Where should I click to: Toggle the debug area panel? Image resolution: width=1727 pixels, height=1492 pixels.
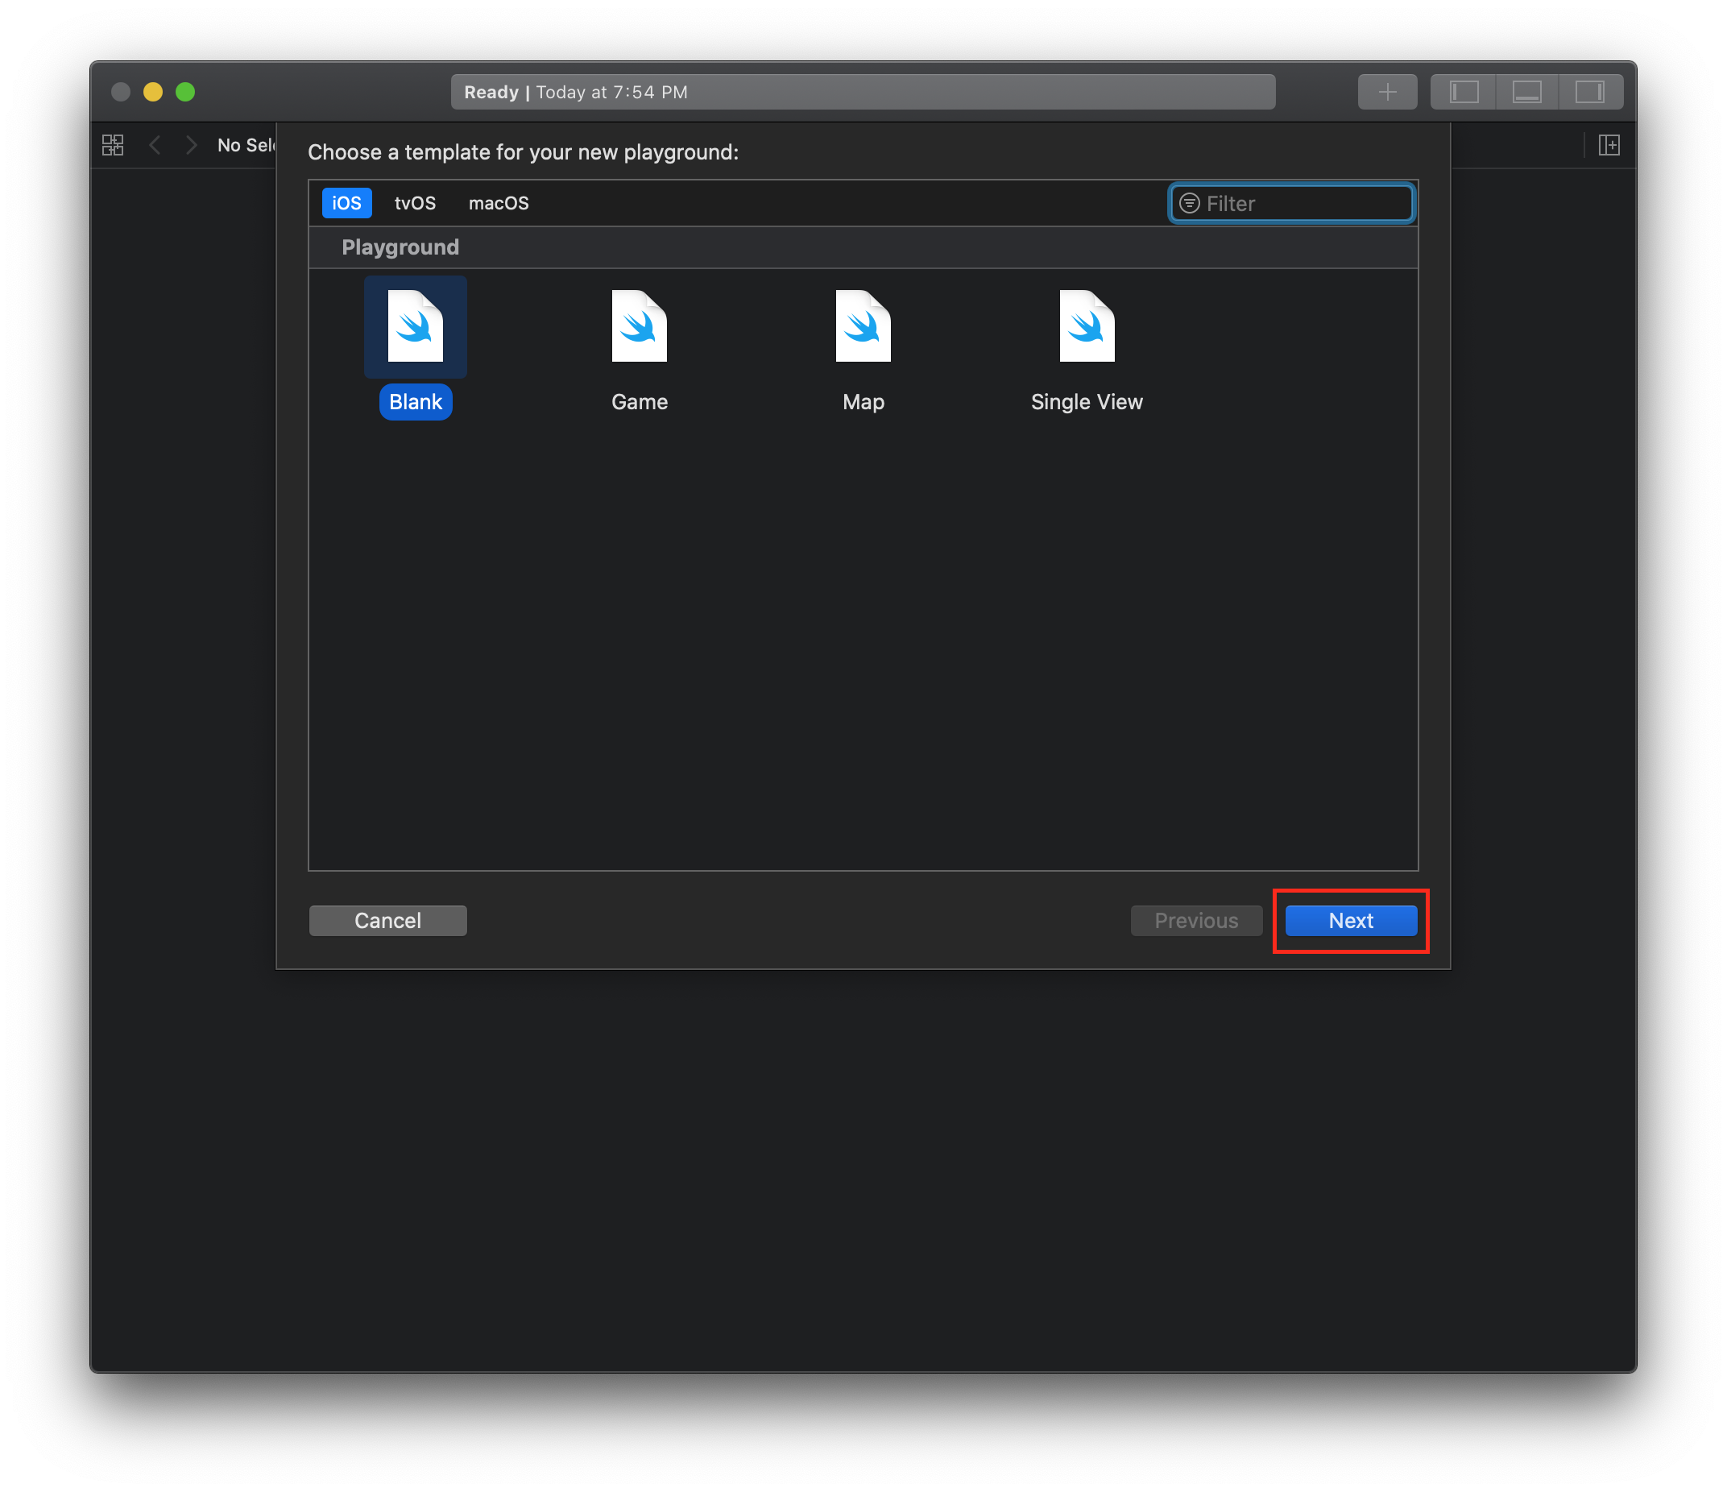[1526, 92]
